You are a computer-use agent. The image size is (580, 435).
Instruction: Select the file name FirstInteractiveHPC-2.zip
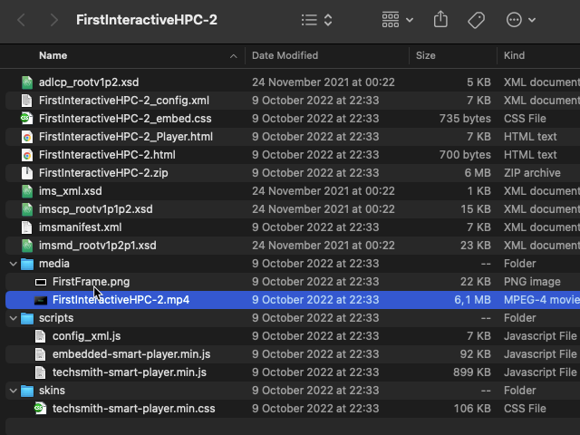click(103, 173)
